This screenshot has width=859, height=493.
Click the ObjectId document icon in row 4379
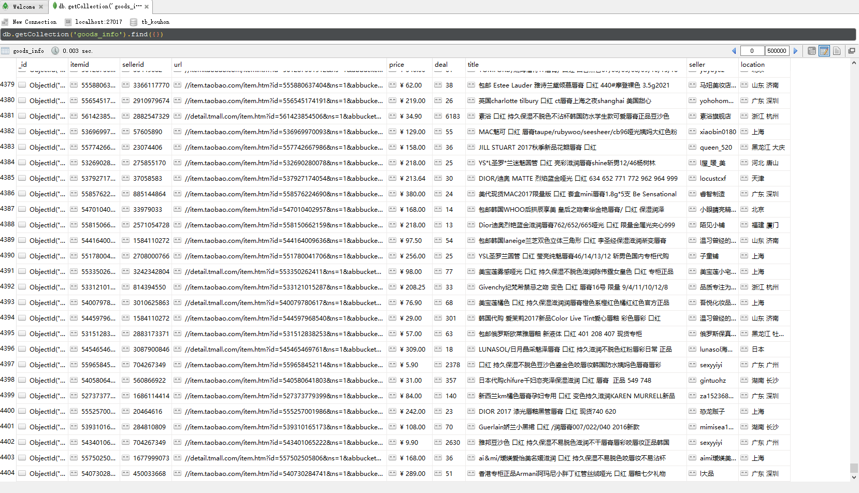coord(22,85)
